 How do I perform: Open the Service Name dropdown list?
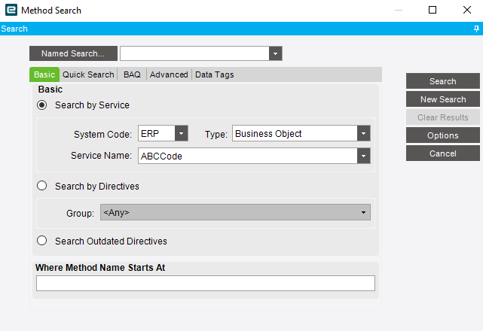(x=364, y=156)
